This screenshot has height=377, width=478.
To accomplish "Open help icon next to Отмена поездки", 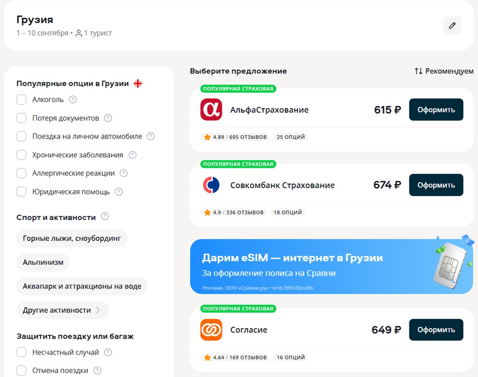I will (97, 371).
